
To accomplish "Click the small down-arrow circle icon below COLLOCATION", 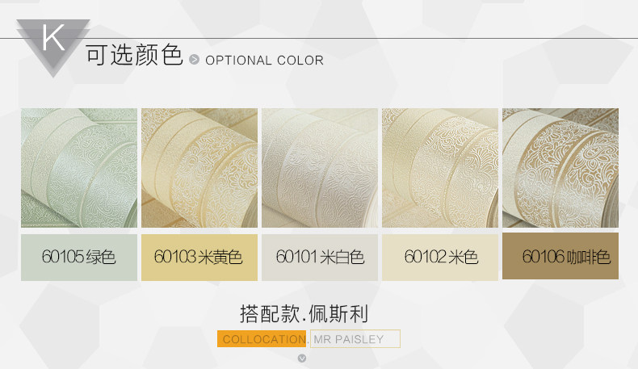I will point(302,358).
